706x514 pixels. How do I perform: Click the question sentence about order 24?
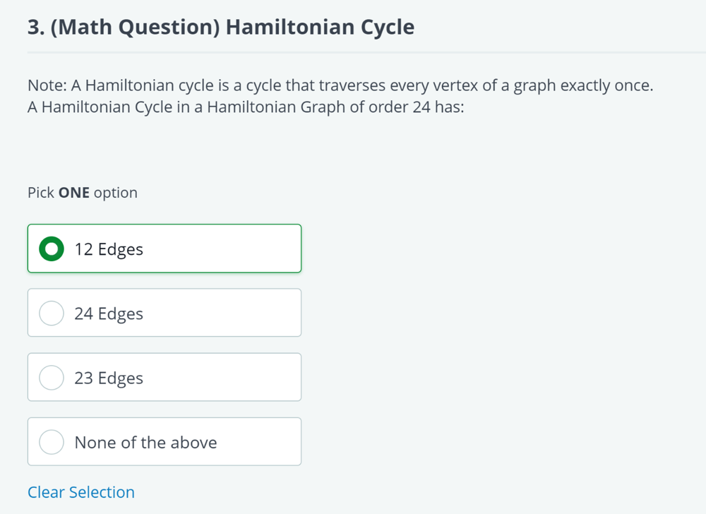tap(246, 109)
